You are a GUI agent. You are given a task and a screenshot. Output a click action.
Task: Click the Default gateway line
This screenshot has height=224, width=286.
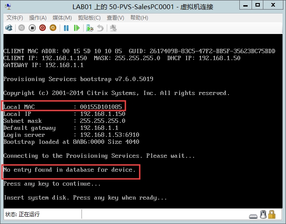click(x=61, y=128)
